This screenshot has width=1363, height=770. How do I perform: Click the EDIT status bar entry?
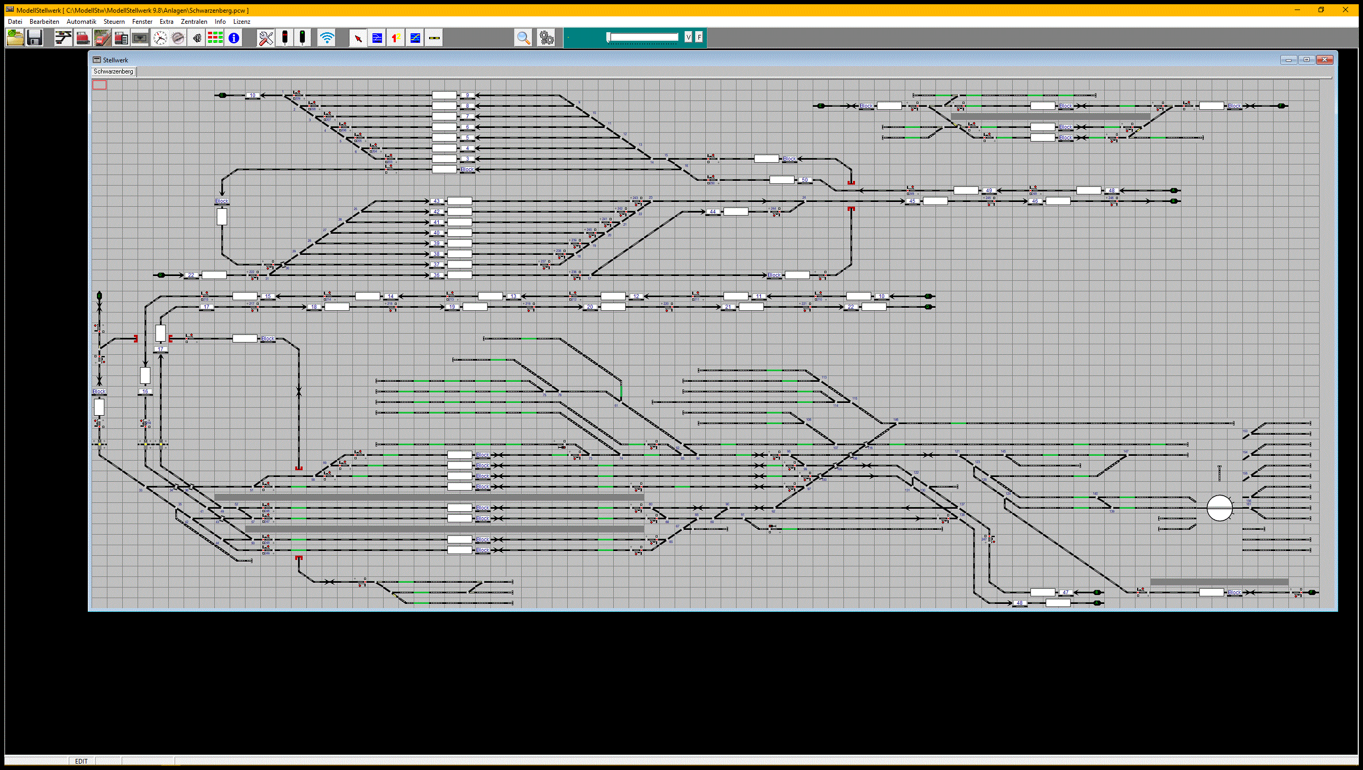pyautogui.click(x=81, y=761)
